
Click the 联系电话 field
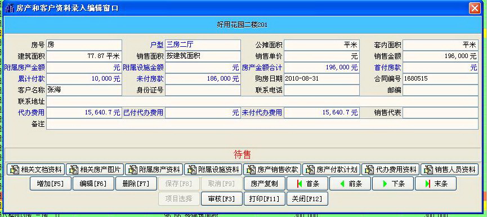tap(321, 90)
